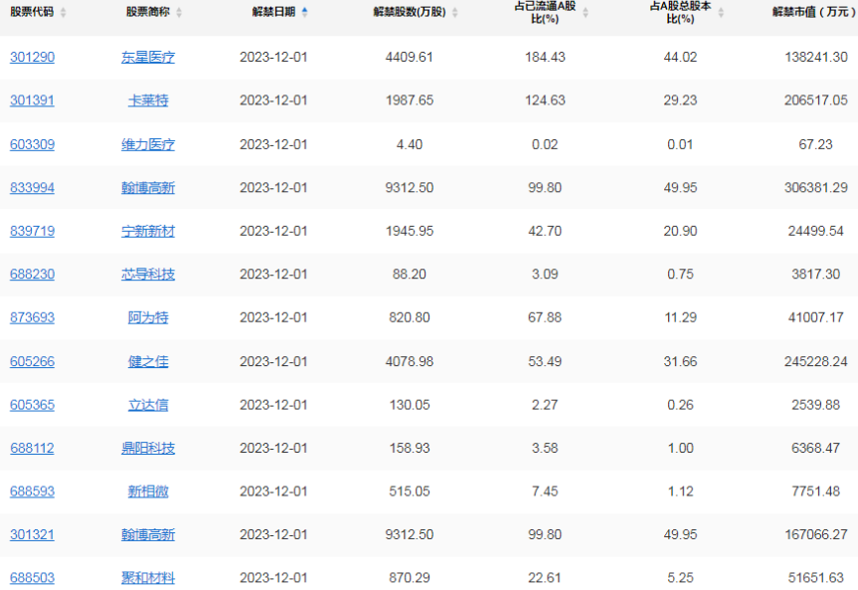Select the 870.29 unlock shares cell
858x590 pixels.
pos(410,578)
